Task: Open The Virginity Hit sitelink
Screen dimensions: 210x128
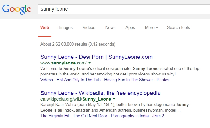Action: (55, 116)
